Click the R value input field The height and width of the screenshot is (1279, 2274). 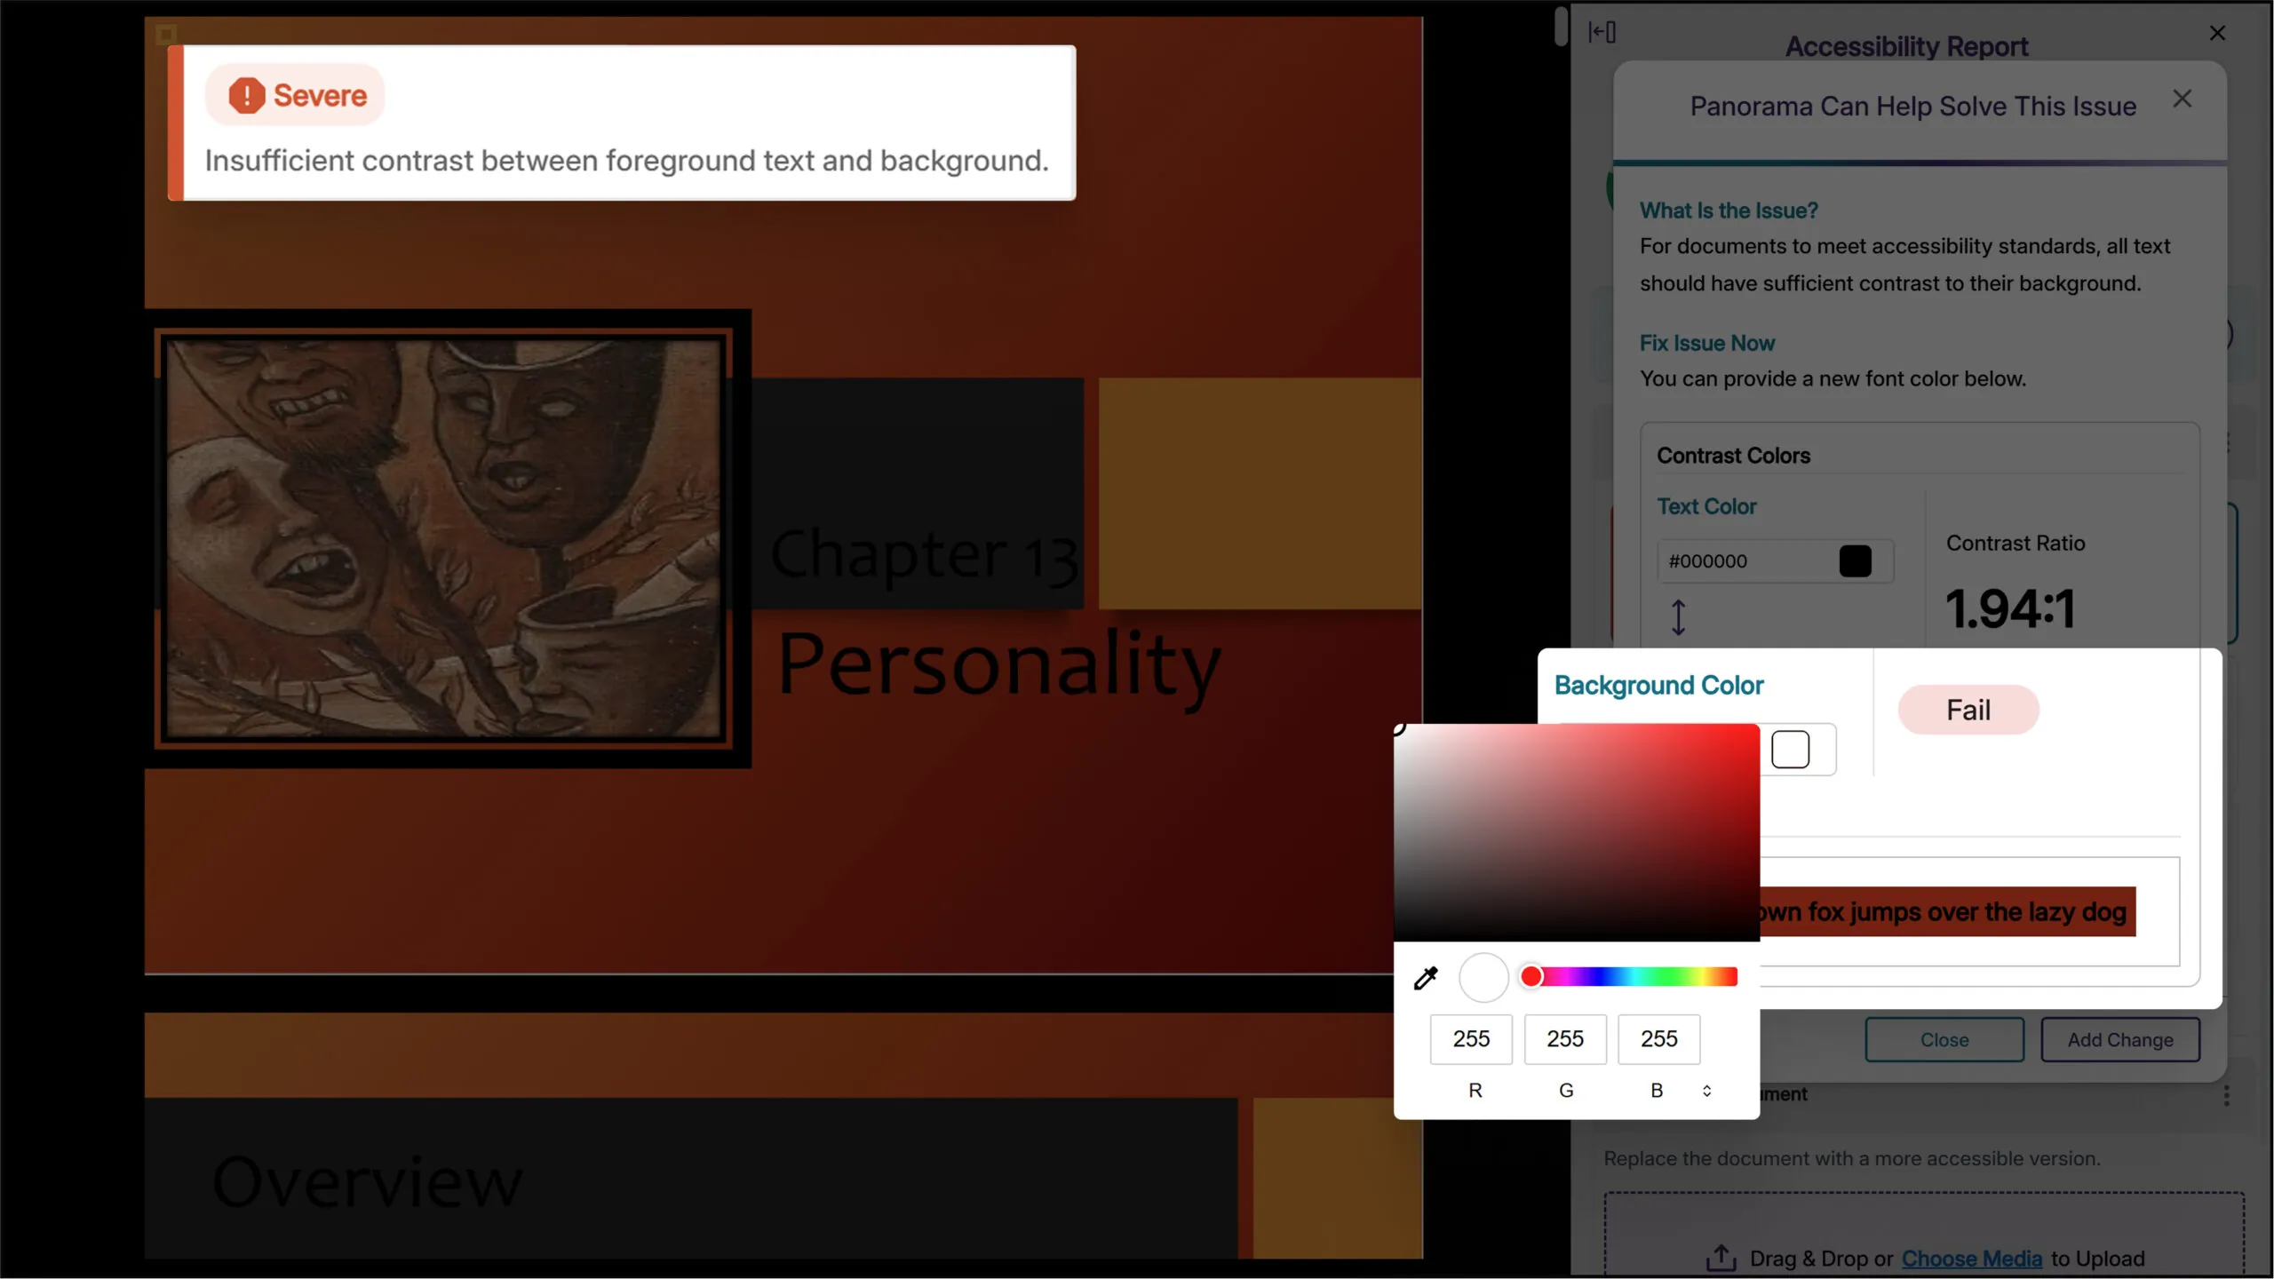[x=1471, y=1038]
